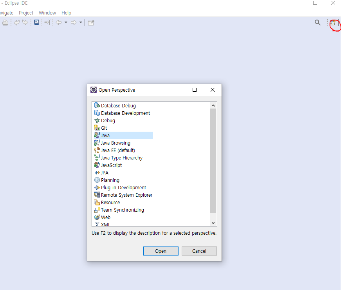Select the Git perspective icon

pyautogui.click(x=97, y=128)
